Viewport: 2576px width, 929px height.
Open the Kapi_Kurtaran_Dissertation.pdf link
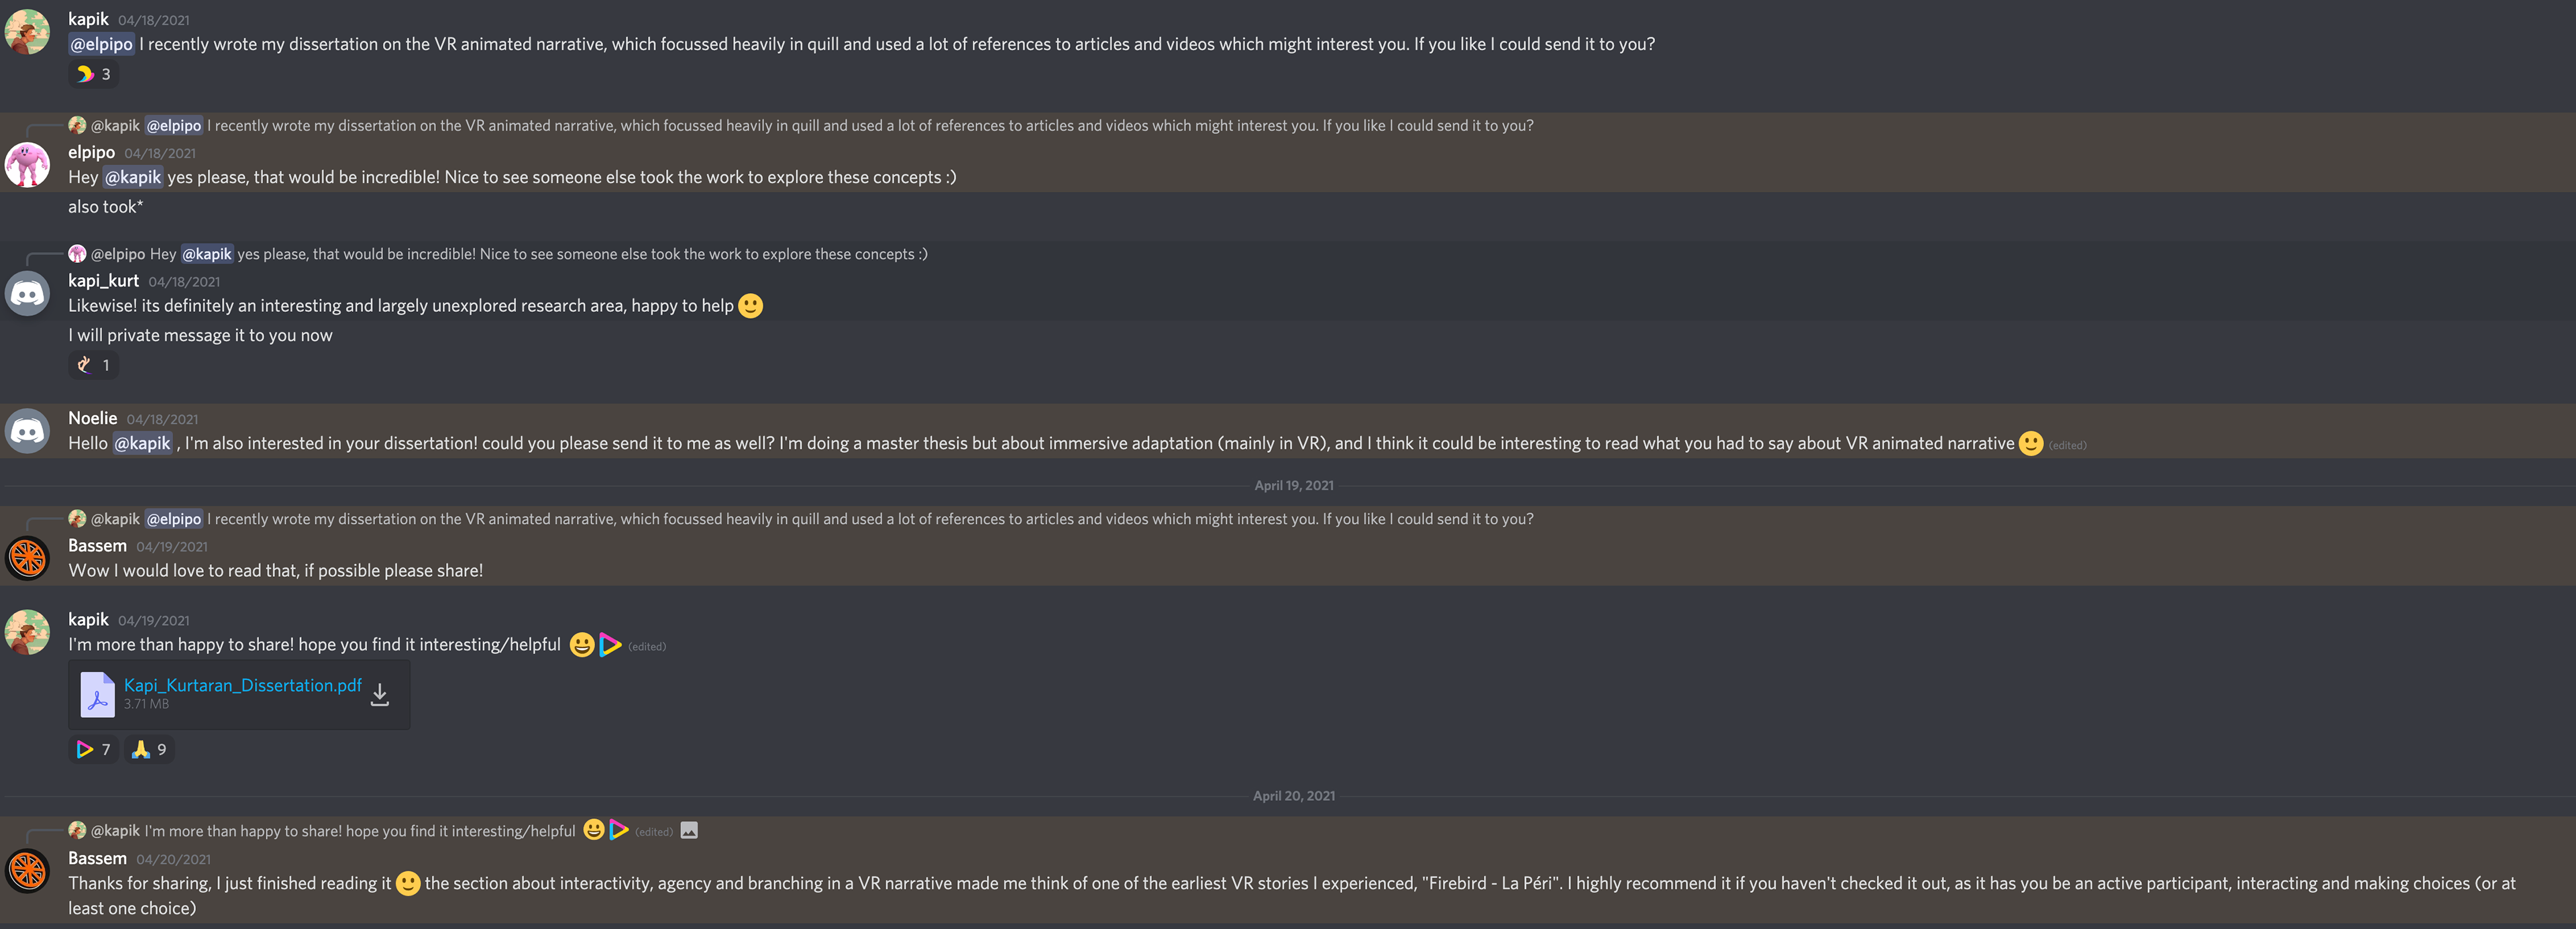242,685
